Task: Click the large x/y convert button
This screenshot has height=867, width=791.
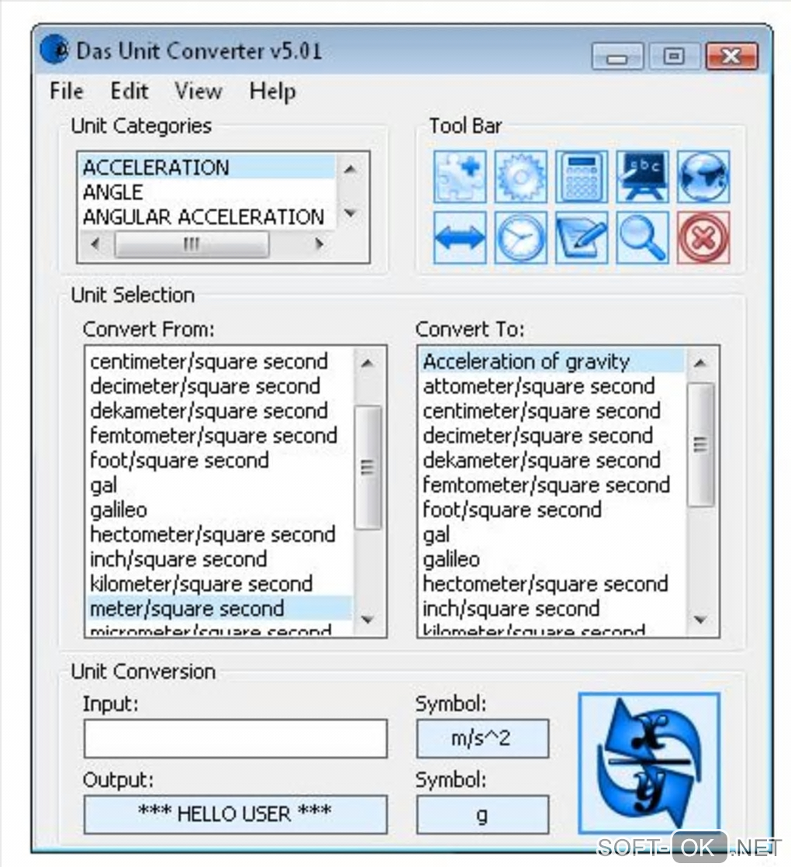Action: (x=649, y=762)
